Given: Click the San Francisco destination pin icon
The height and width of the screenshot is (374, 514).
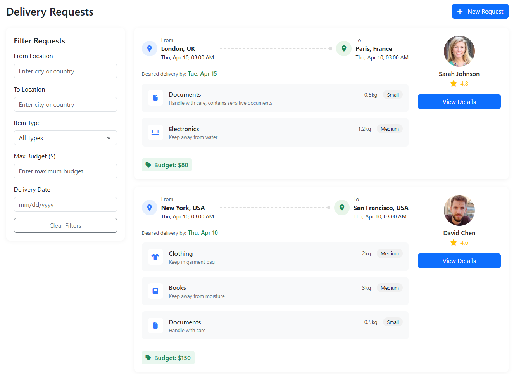Looking at the screenshot, I should 342,208.
